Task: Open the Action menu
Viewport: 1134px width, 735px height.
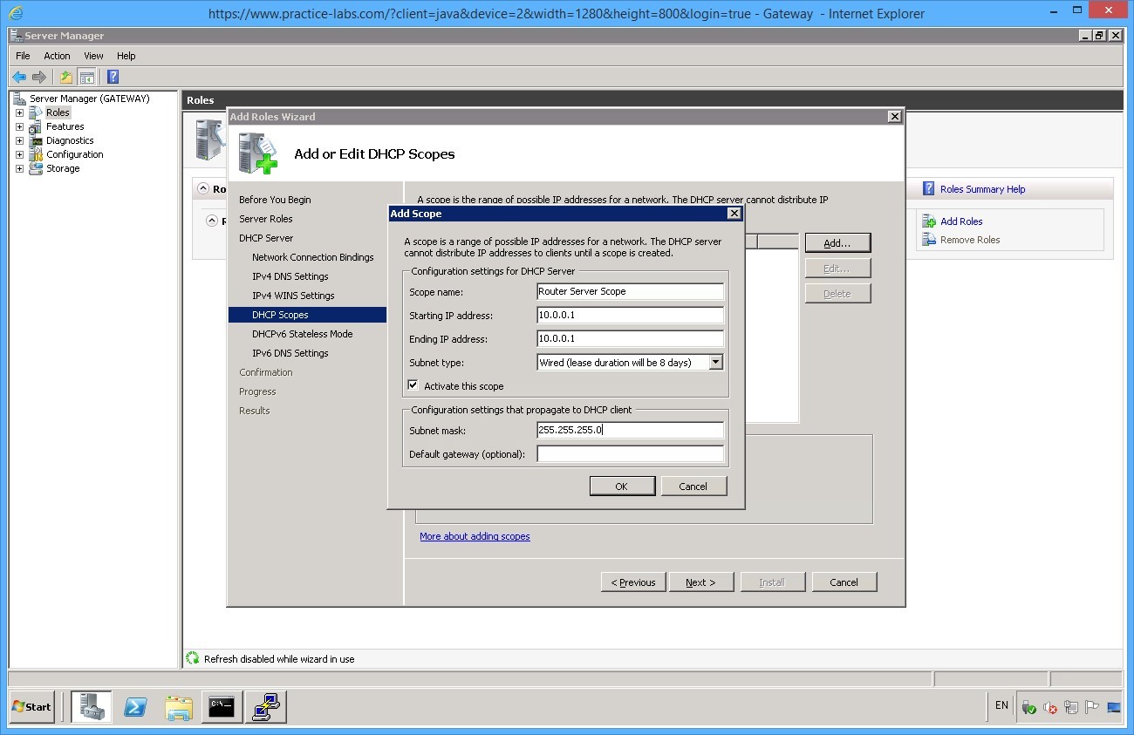Action: pos(57,56)
